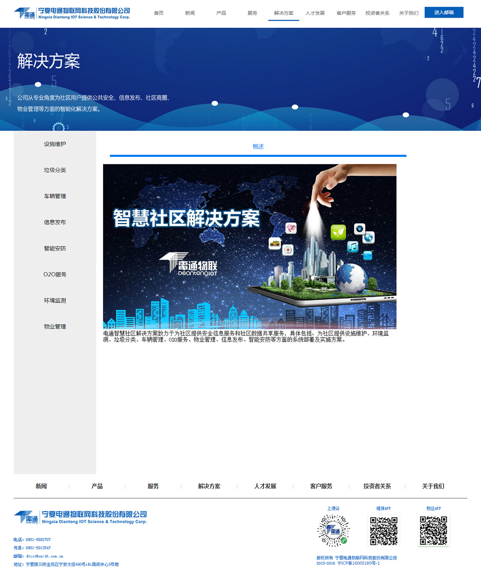Open 投资者关系 in the top navigation
The height and width of the screenshot is (577, 481).
click(377, 13)
